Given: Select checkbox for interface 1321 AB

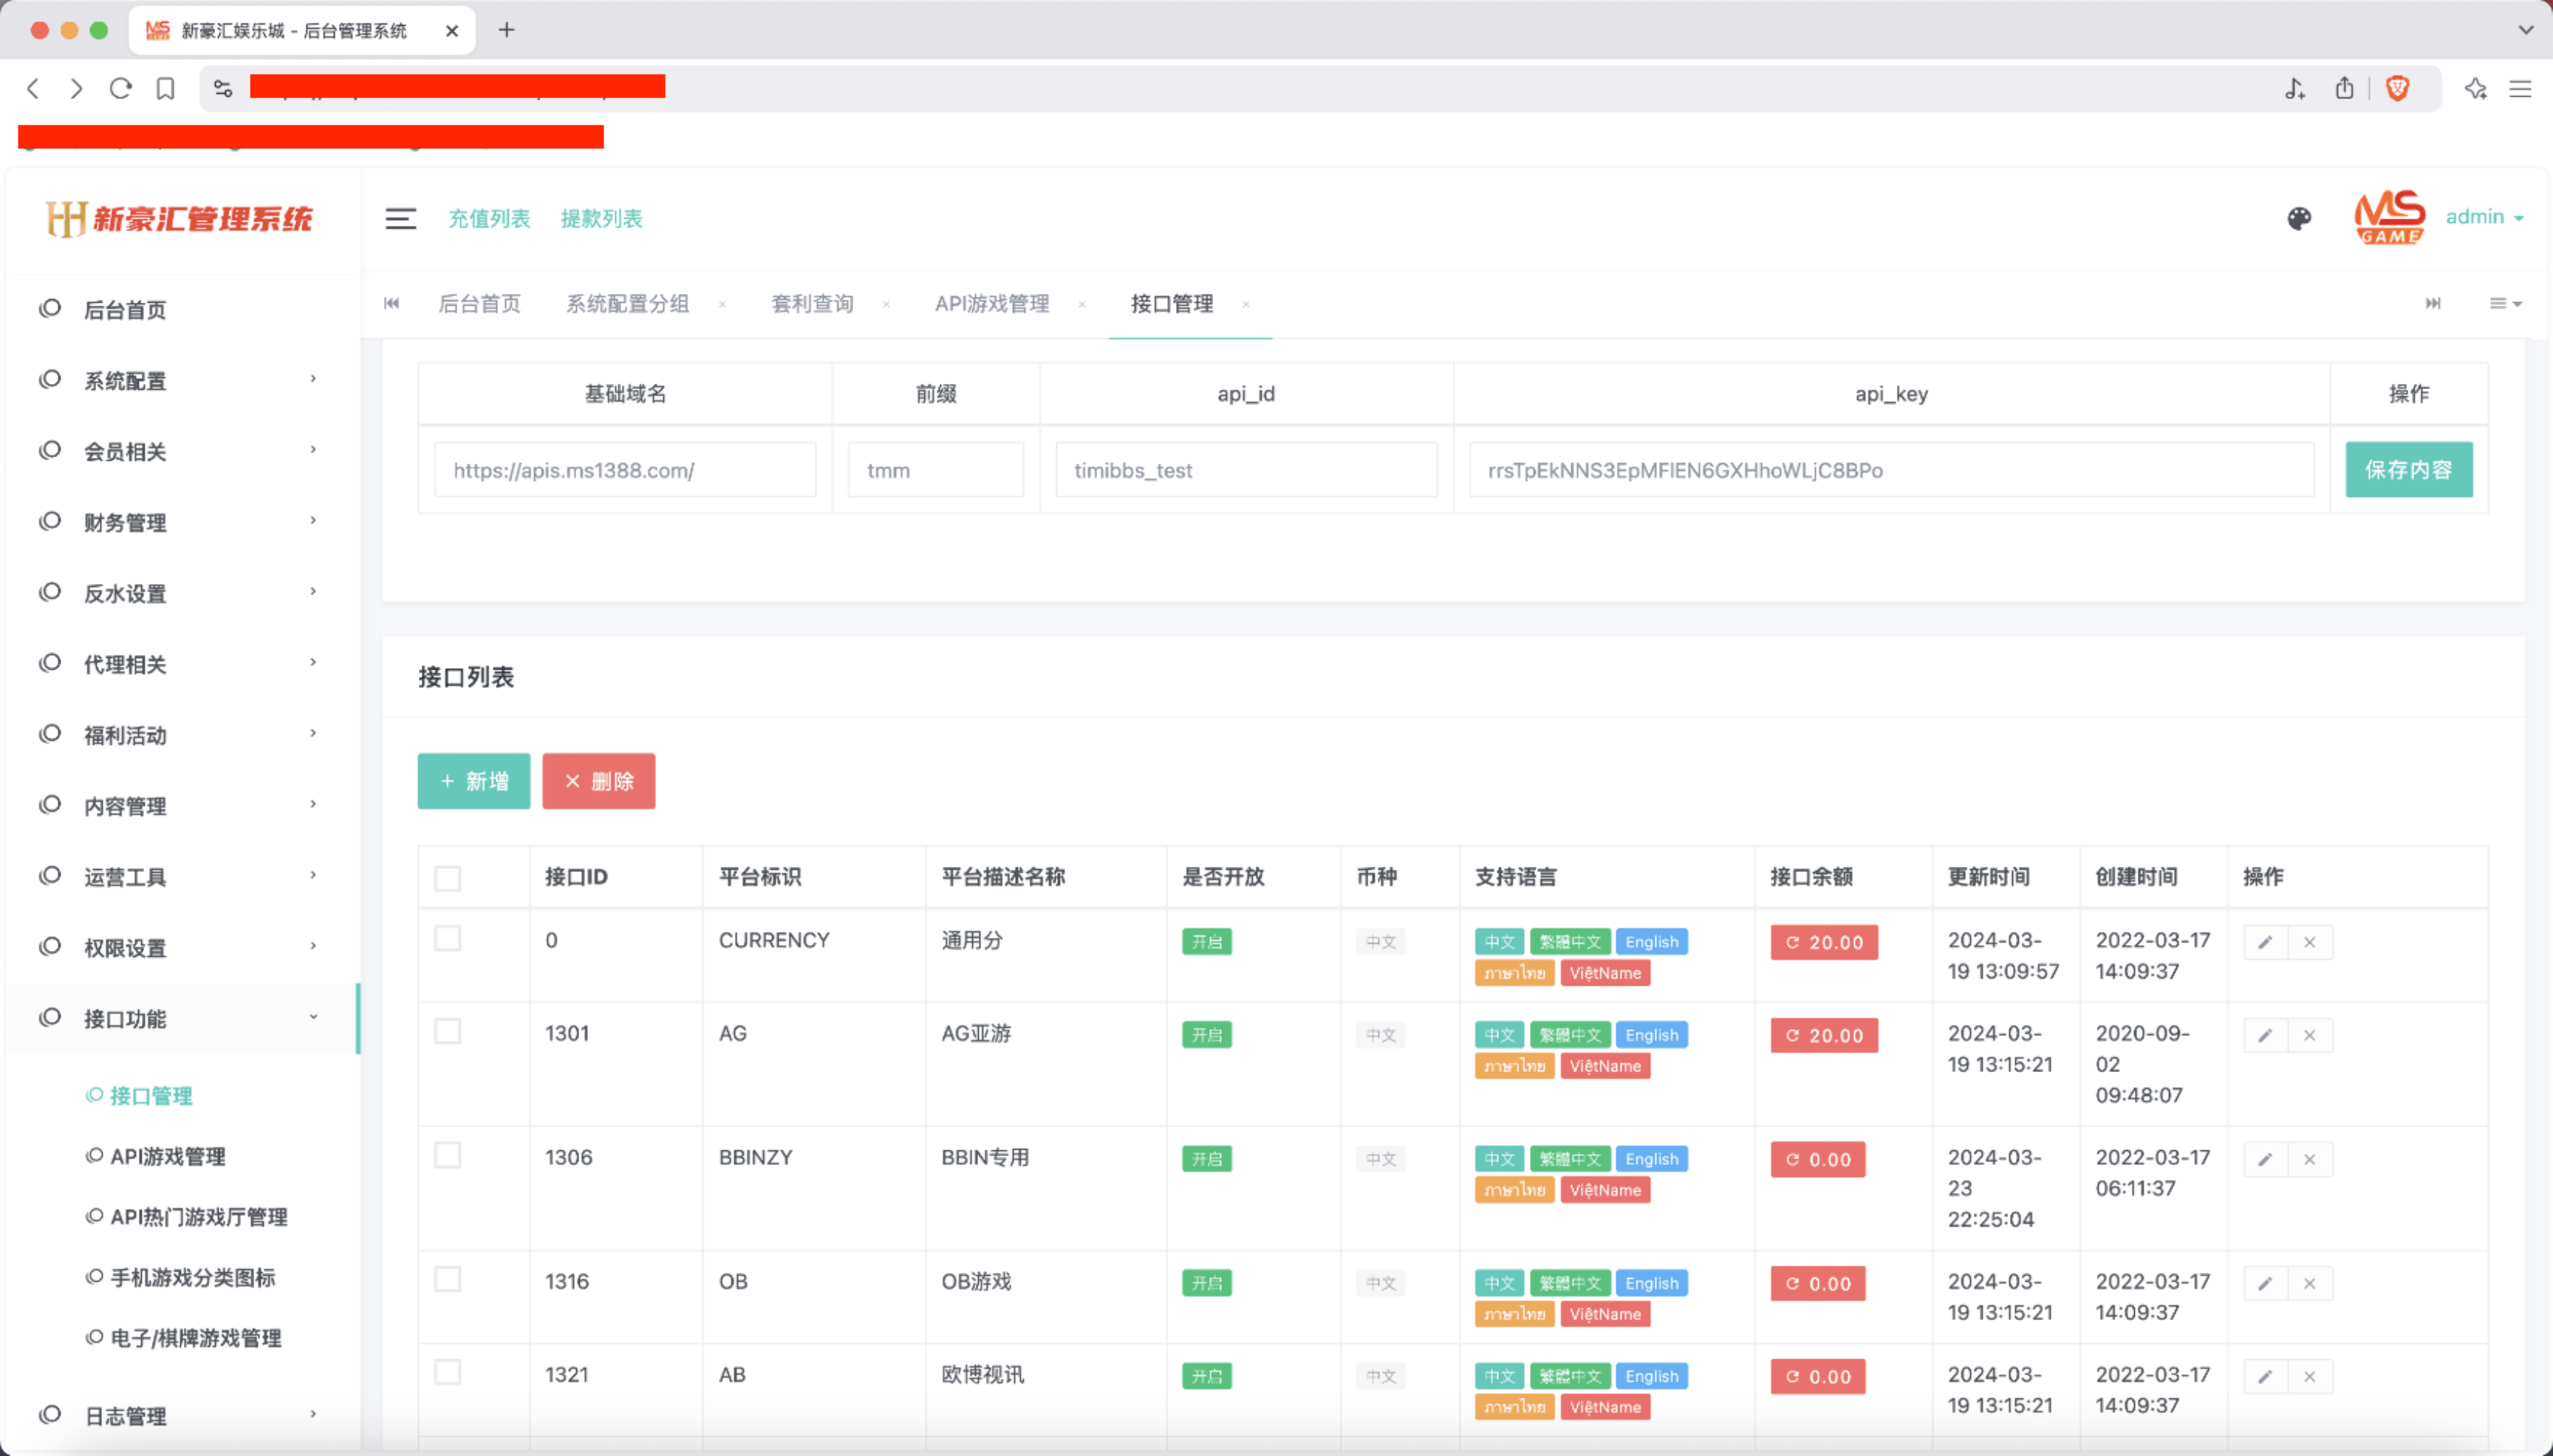Looking at the screenshot, I should click(447, 1372).
